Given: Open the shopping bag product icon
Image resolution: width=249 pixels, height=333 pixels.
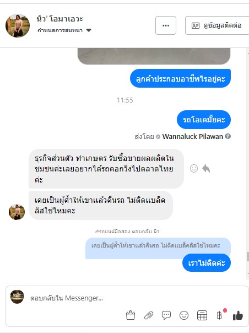Looking at the screenshot, I should pos(131,315).
